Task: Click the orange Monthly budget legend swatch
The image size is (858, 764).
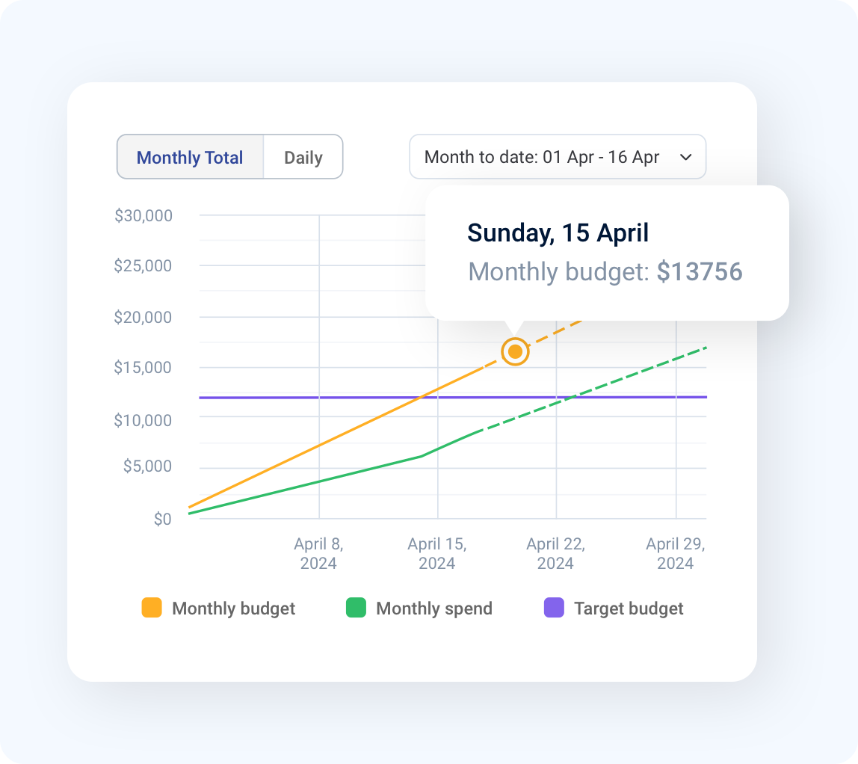Action: pyautogui.click(x=151, y=608)
